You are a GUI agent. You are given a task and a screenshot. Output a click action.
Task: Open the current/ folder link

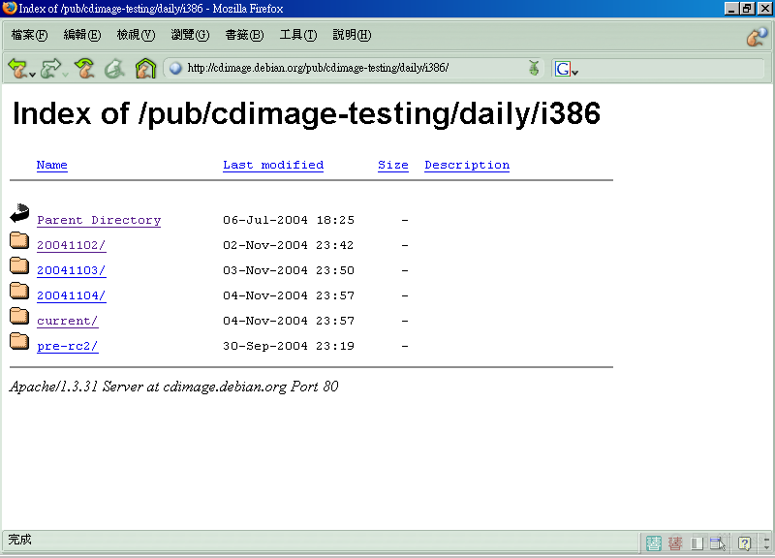(x=67, y=321)
